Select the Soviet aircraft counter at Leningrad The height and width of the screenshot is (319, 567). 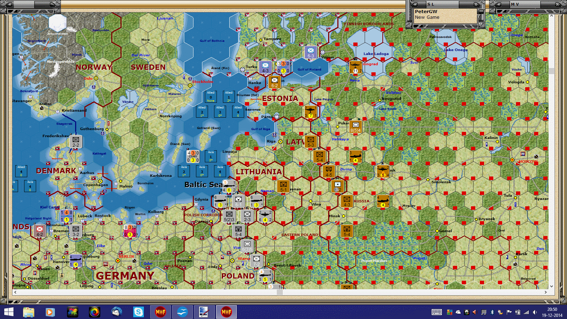click(355, 67)
